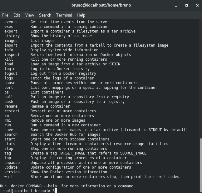Click the vertical scrollbar thumb

[201, 165]
